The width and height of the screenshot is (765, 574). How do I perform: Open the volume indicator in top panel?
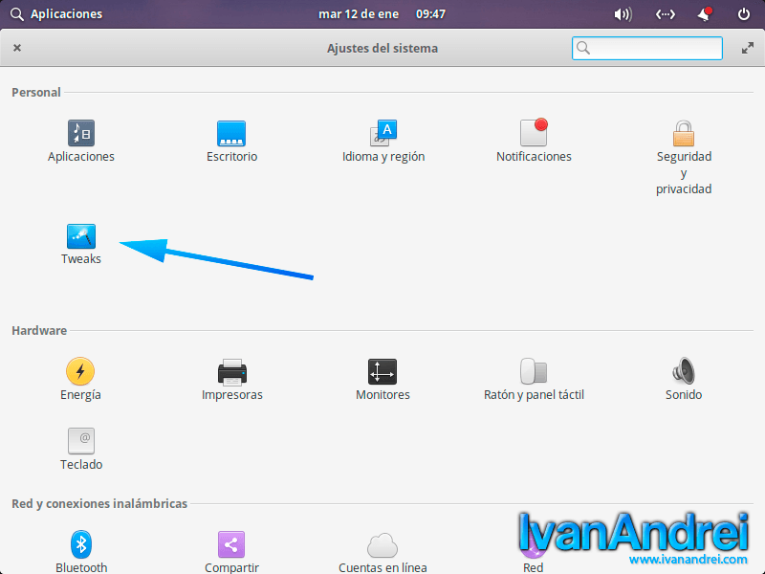pos(623,14)
